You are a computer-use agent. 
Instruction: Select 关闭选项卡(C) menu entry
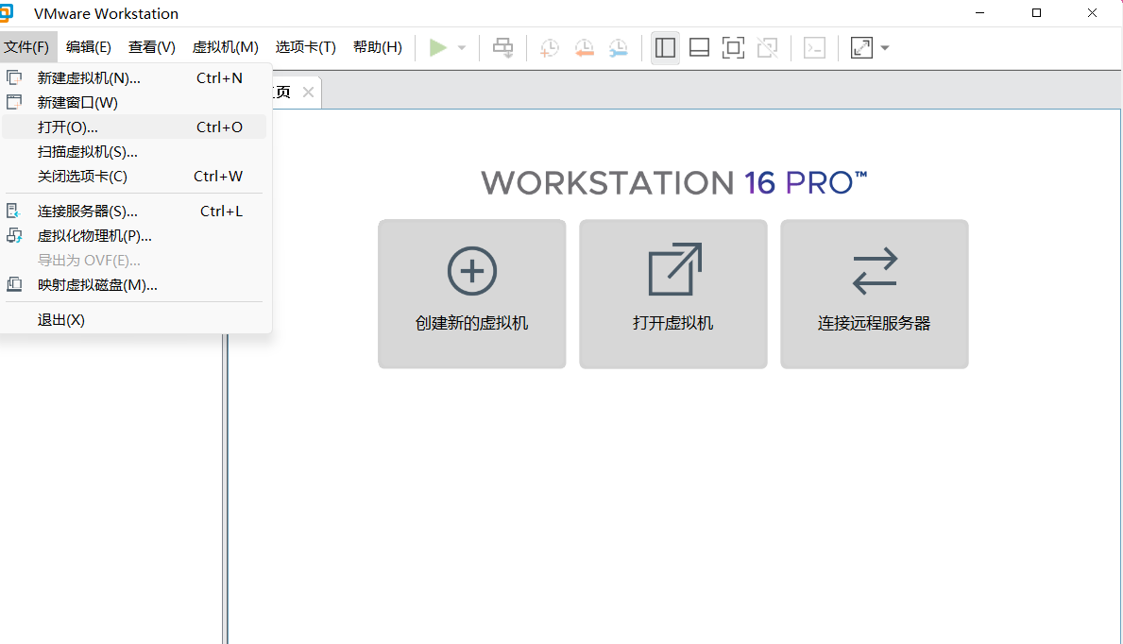(135, 177)
